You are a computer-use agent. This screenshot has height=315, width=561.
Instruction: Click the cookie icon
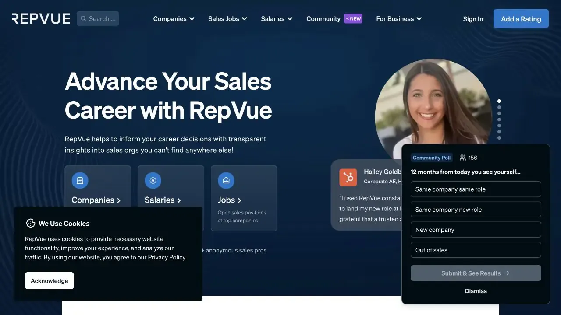point(30,223)
